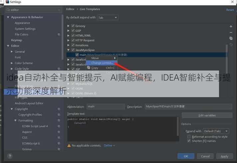Click project-level icon beside CSS
This screenshot has height=163, width=237.
coord(59,138)
